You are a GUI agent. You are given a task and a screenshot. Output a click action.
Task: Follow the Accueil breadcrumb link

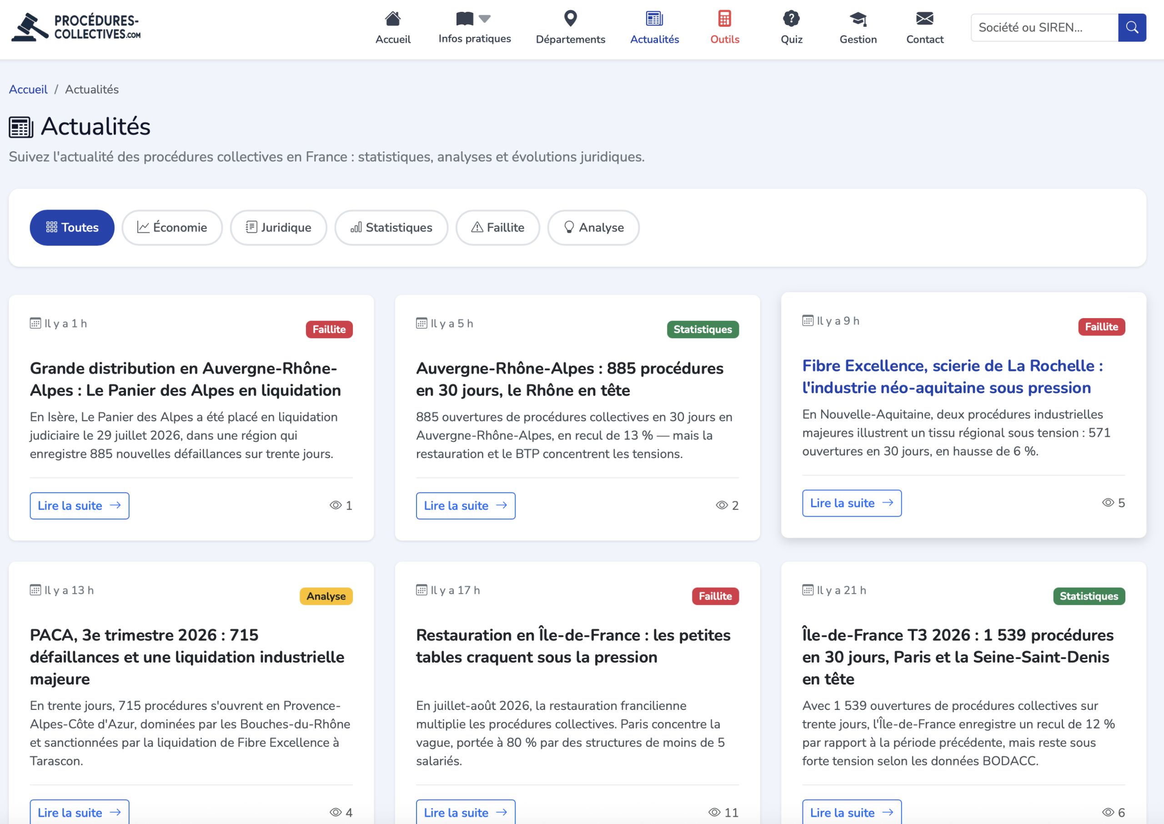pyautogui.click(x=29, y=89)
